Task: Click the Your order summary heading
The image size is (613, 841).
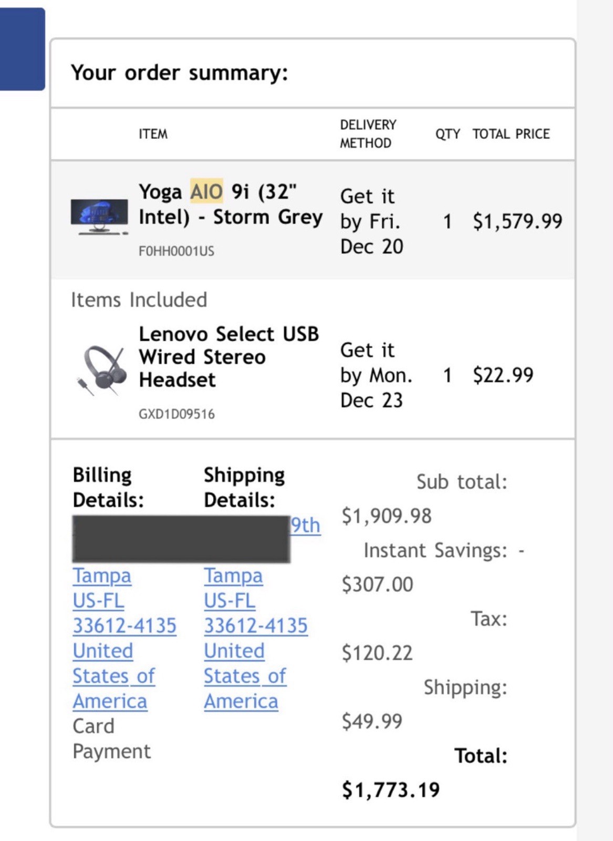Action: (x=180, y=73)
